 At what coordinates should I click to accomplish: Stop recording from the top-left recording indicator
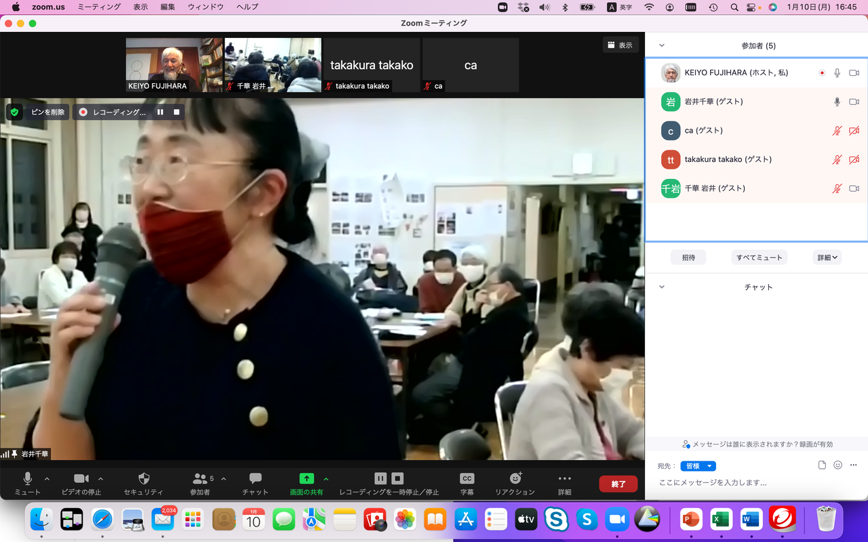176,112
